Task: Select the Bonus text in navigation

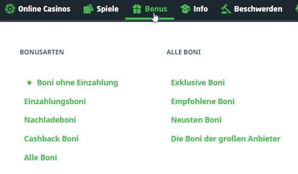Action: (156, 9)
